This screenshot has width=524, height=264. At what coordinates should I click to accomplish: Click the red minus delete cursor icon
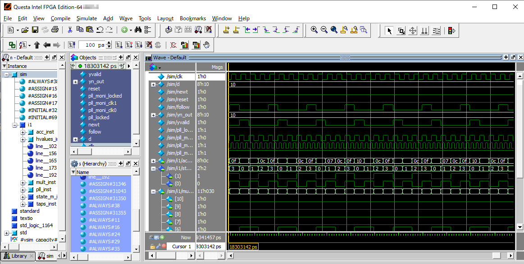point(164,246)
